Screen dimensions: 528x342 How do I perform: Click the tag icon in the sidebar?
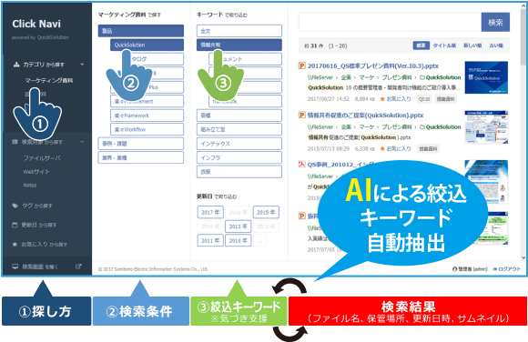coord(15,206)
